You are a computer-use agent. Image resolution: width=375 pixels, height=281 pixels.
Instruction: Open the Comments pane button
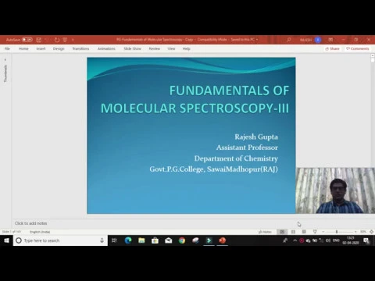point(358,48)
